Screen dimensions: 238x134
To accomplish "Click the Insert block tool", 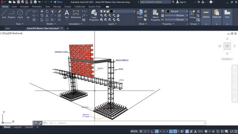I will tap(140, 14).
